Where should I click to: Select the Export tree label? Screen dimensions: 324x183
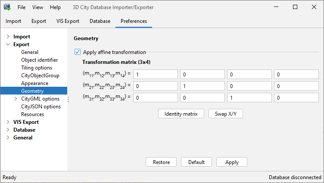(x=21, y=44)
